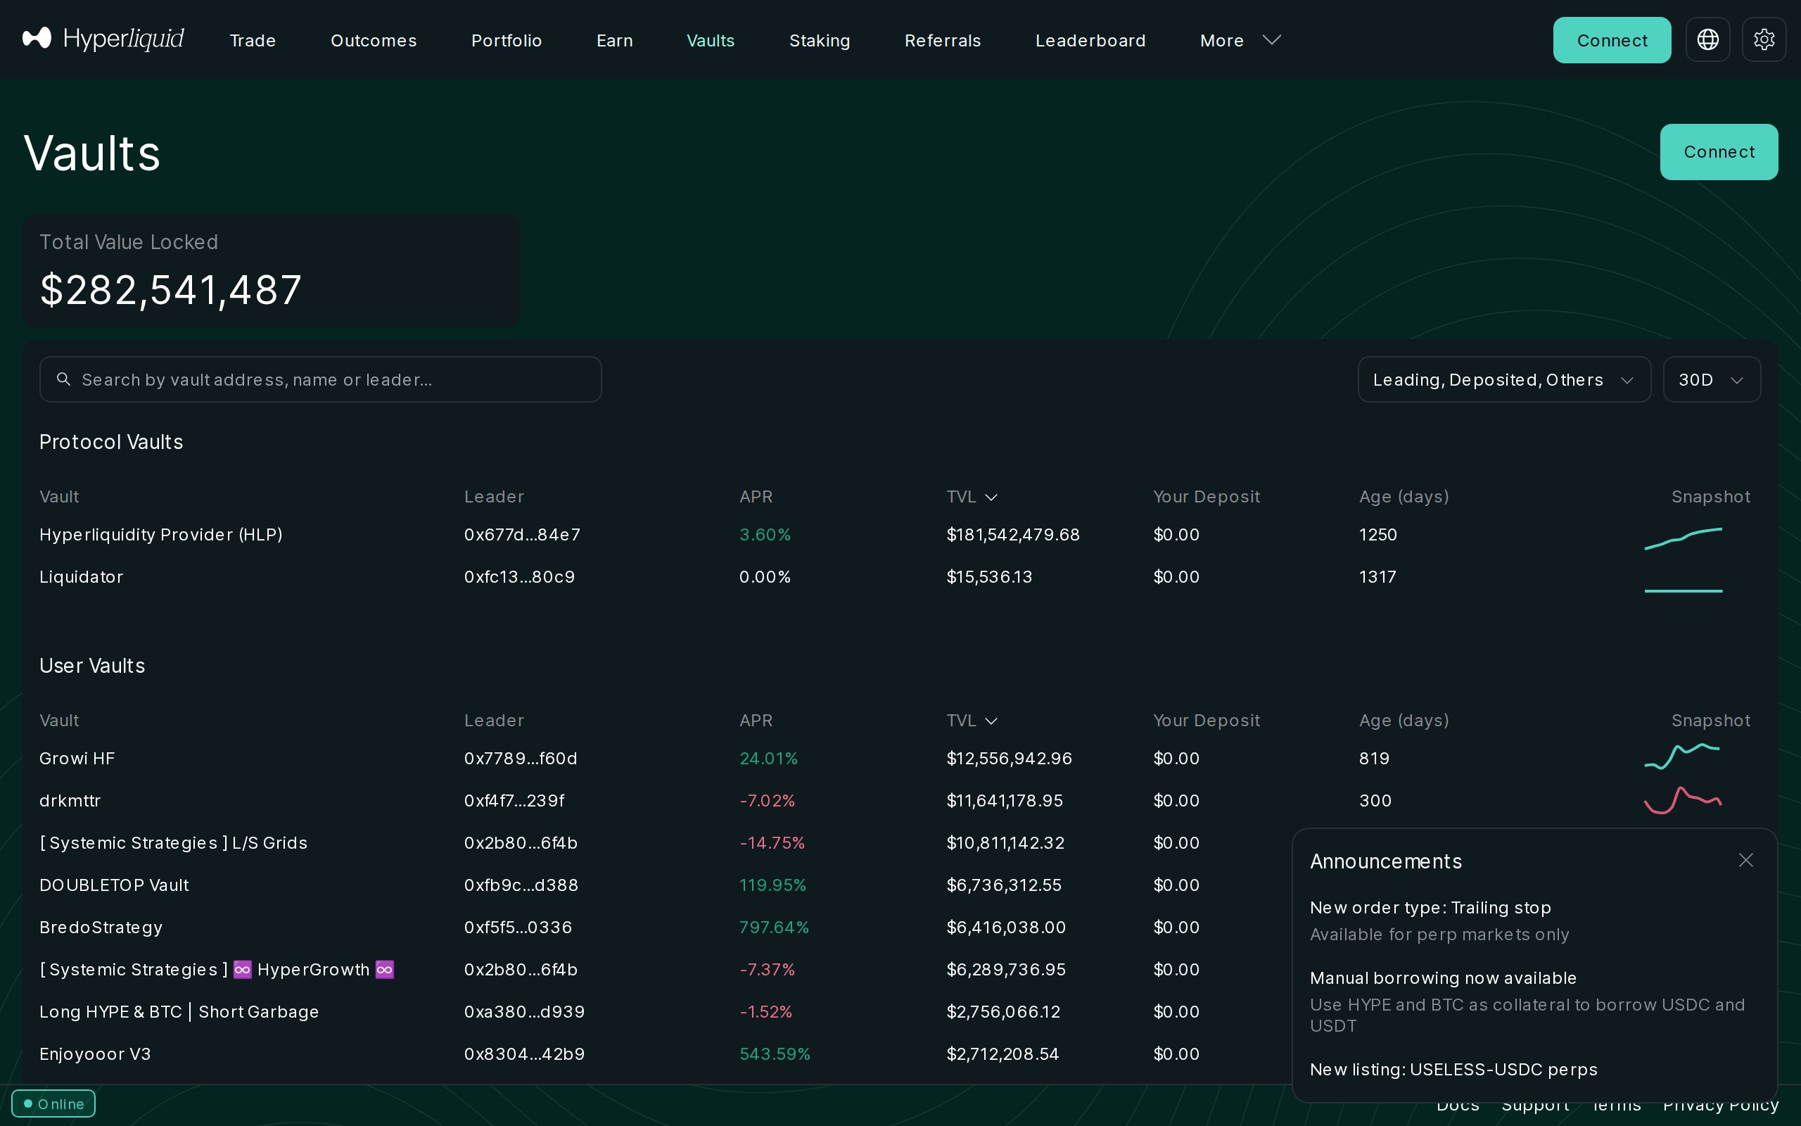Click the Connect button beside Vaults title
The image size is (1801, 1126).
[x=1719, y=152]
